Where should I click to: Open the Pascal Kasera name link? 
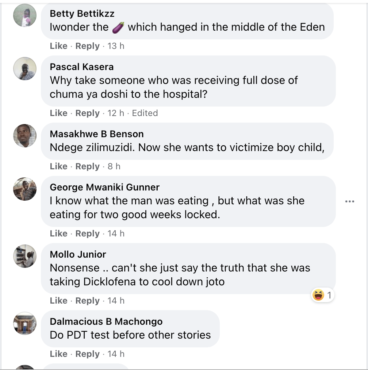click(81, 67)
